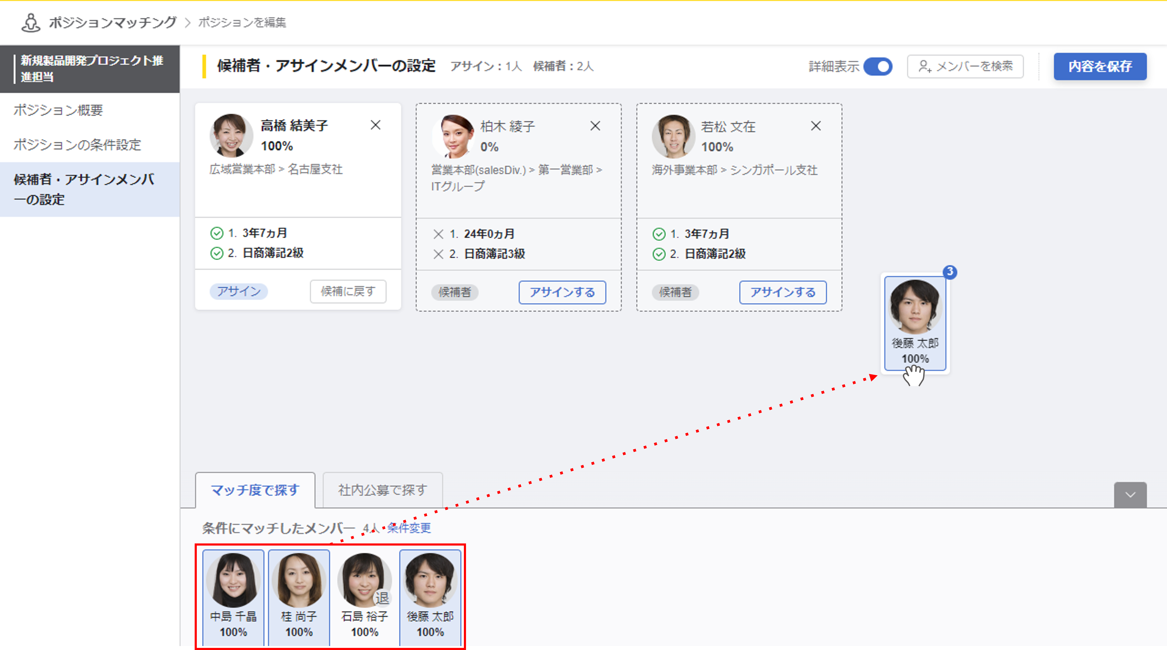Switch to 社内公募で探す tab
This screenshot has width=1167, height=650.
(382, 490)
